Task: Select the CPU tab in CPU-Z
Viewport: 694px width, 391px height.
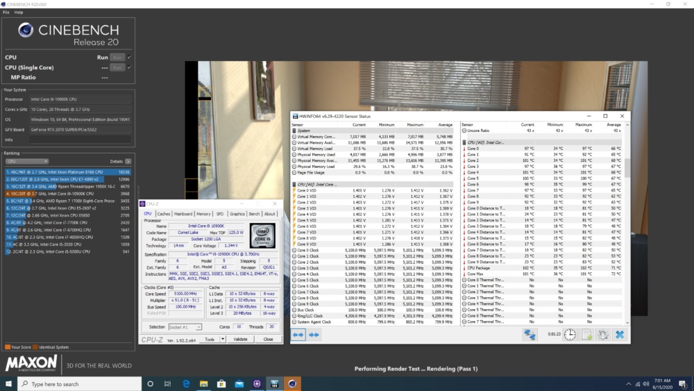Action: [147, 214]
